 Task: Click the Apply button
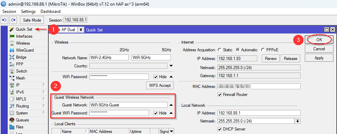click(x=319, y=58)
